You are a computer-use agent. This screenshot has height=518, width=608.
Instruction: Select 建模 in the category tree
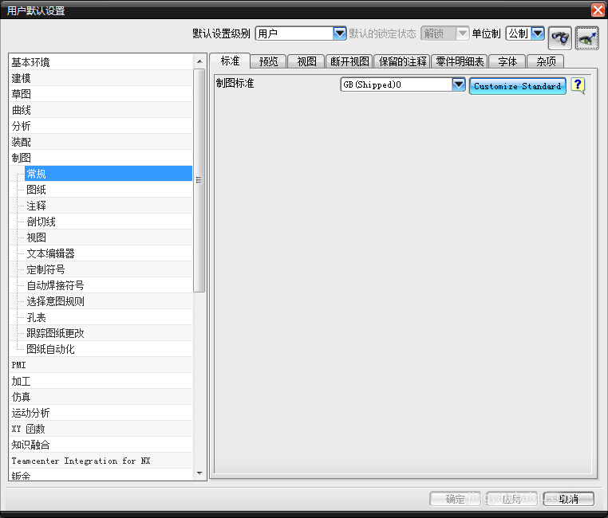pyautogui.click(x=101, y=78)
